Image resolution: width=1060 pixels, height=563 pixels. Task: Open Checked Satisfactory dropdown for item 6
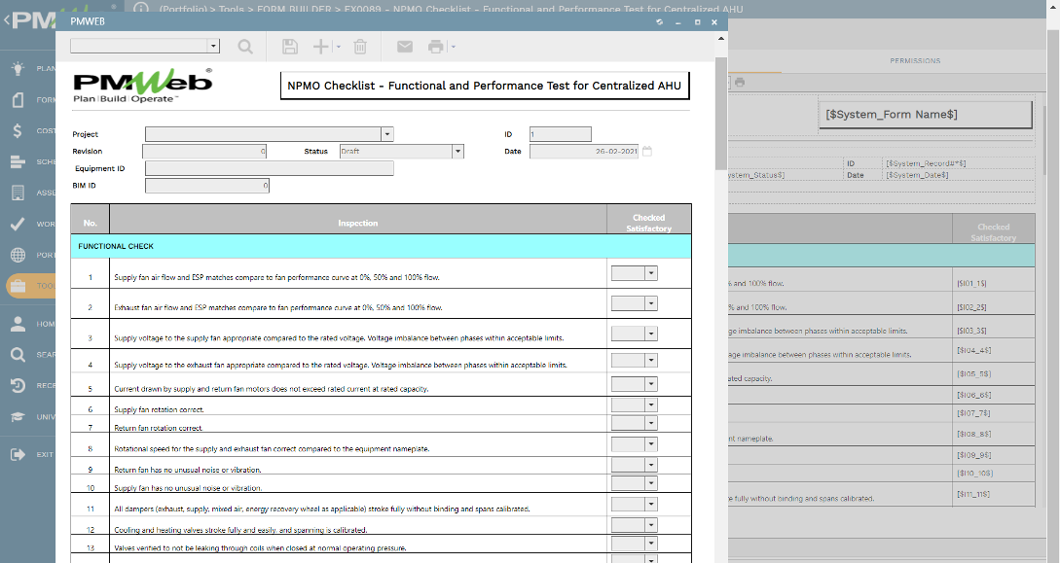(651, 405)
